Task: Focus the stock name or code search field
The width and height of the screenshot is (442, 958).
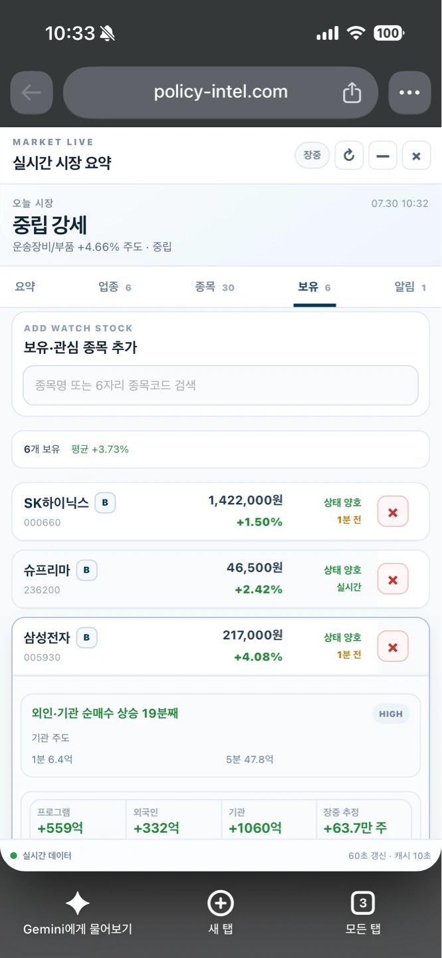Action: 221,385
